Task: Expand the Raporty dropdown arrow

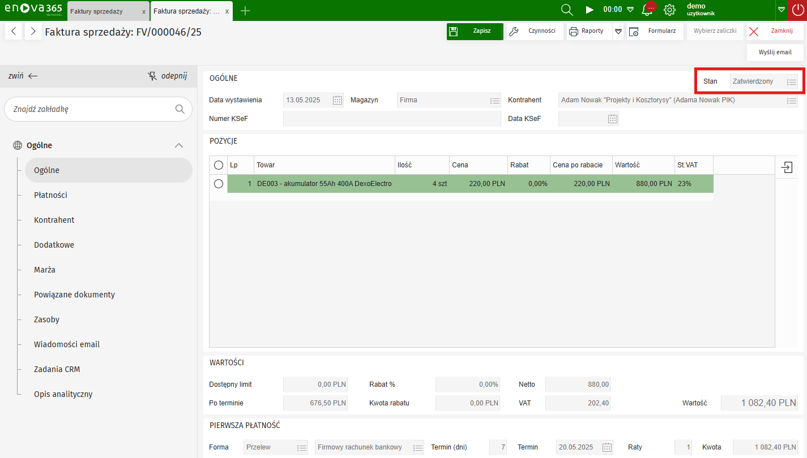Action: pyautogui.click(x=618, y=31)
